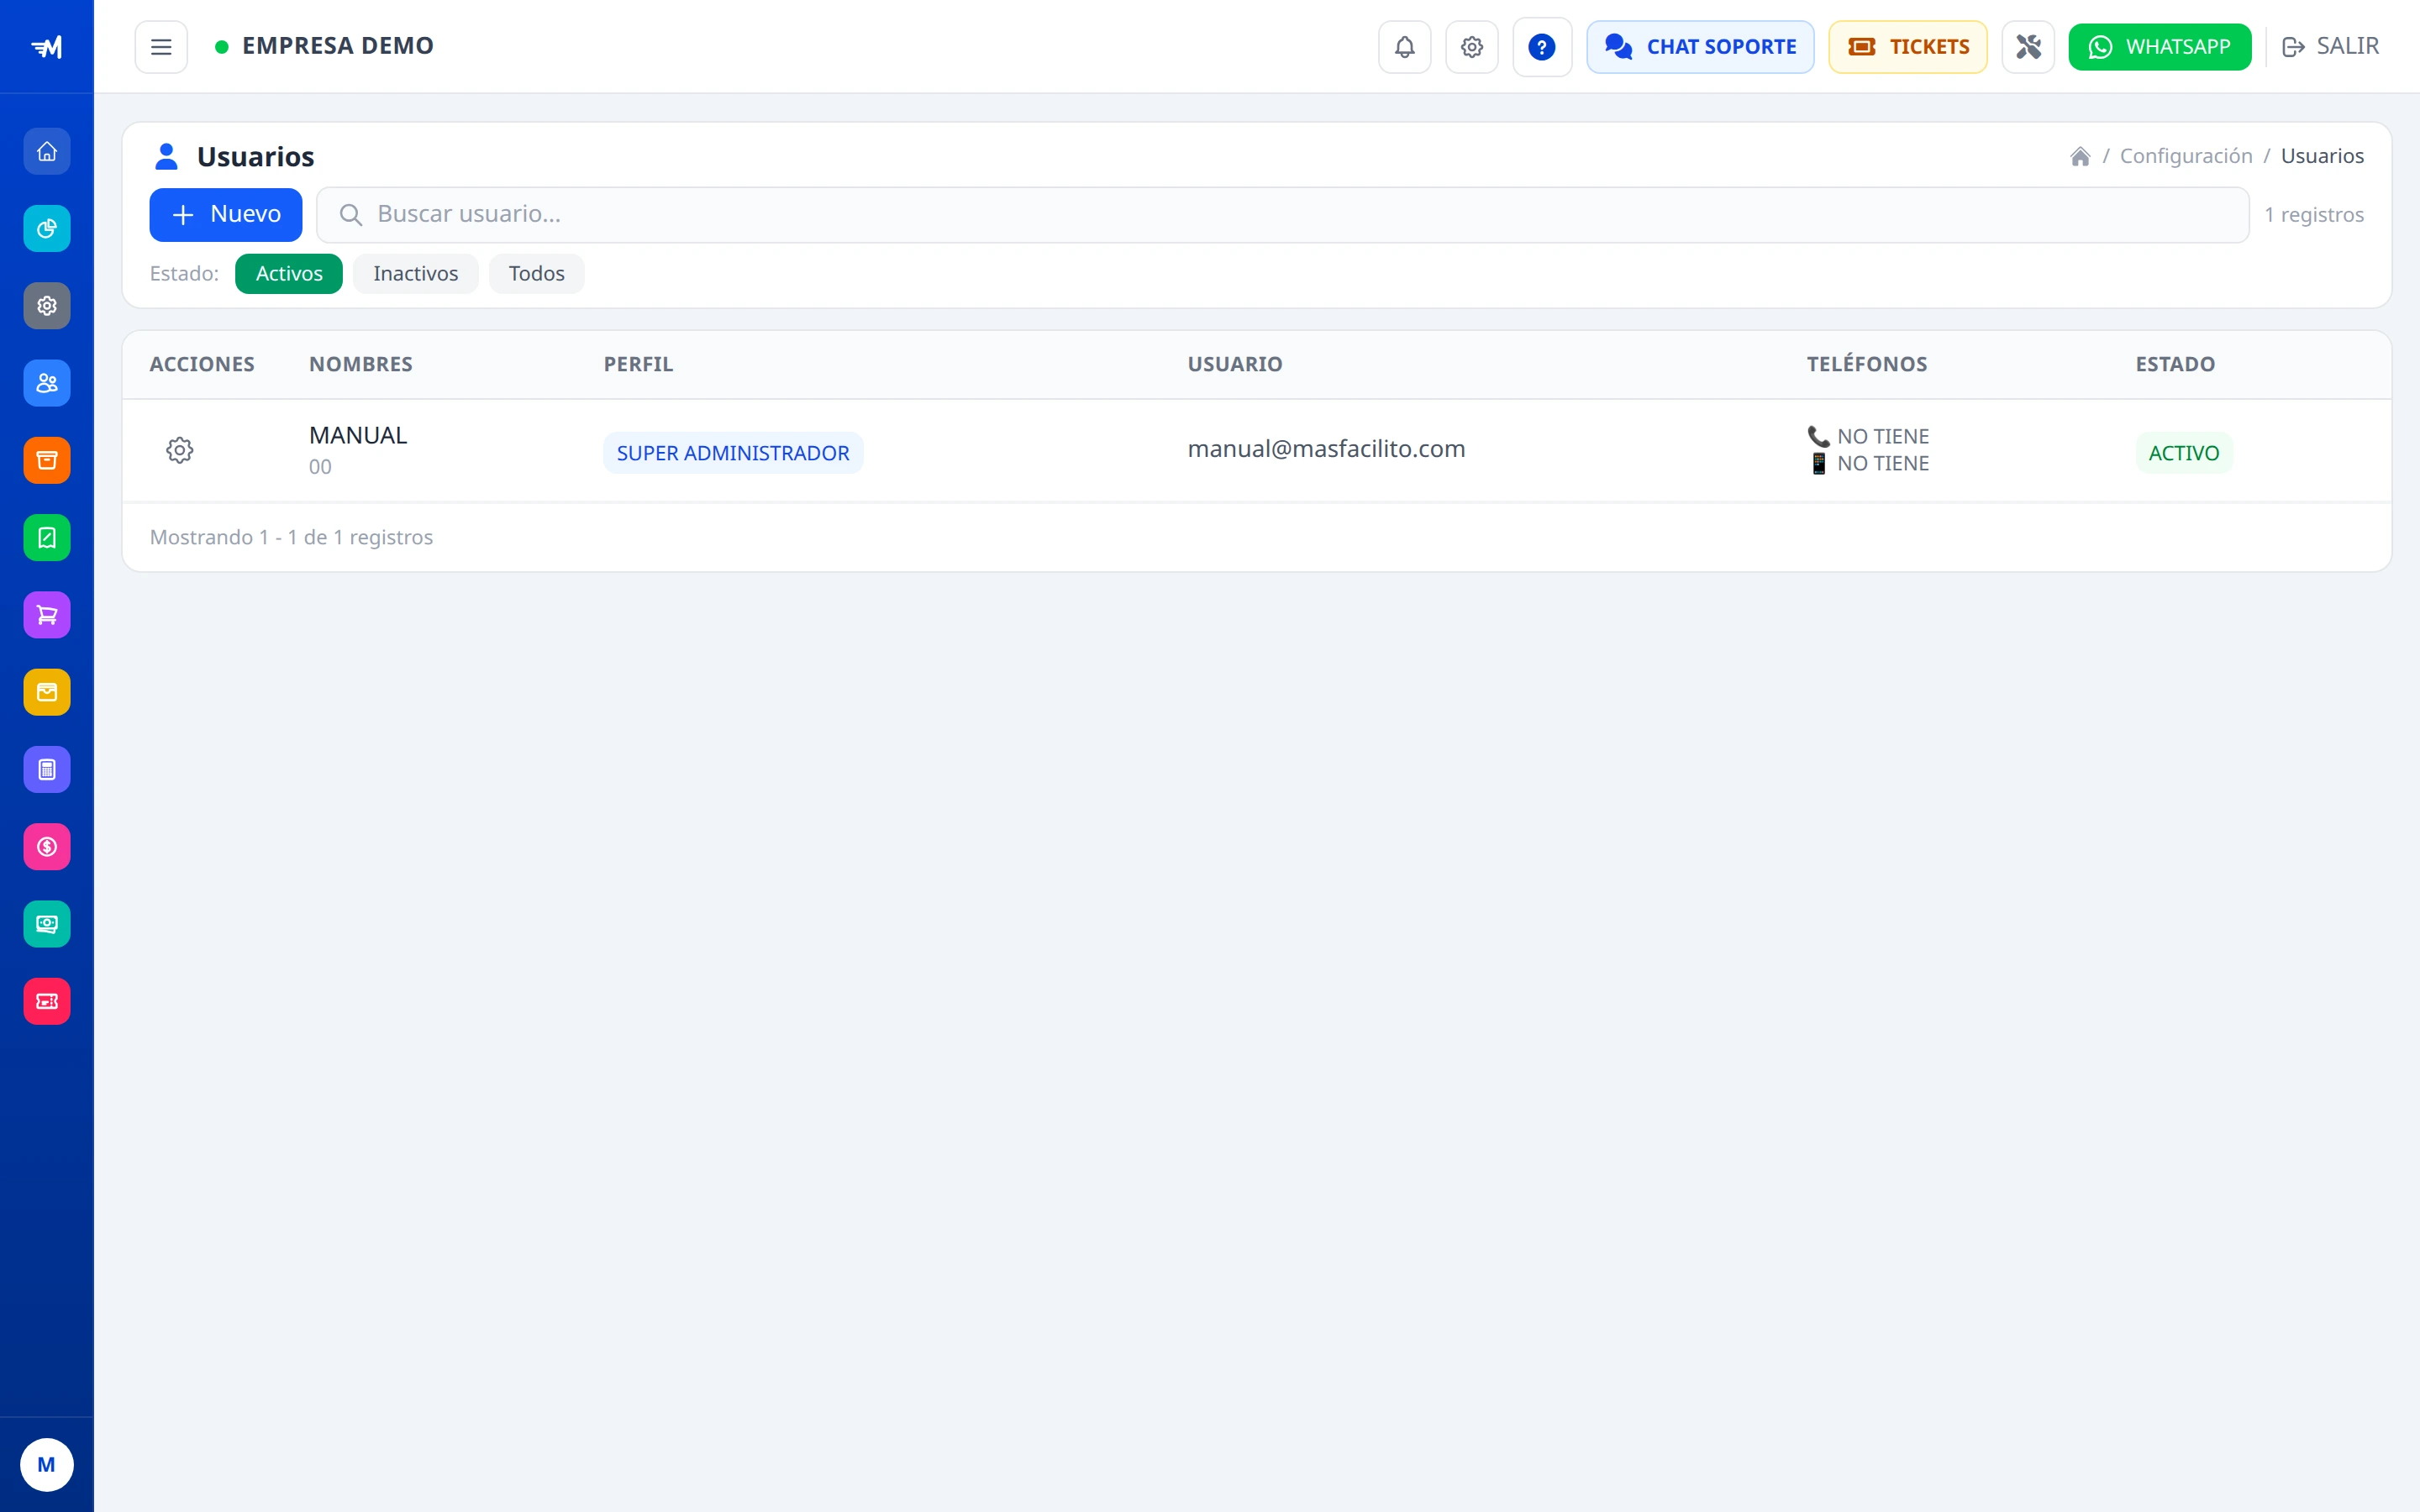This screenshot has height=1512, width=2420.
Task: Open the pink dollar coin icon
Action: click(47, 847)
